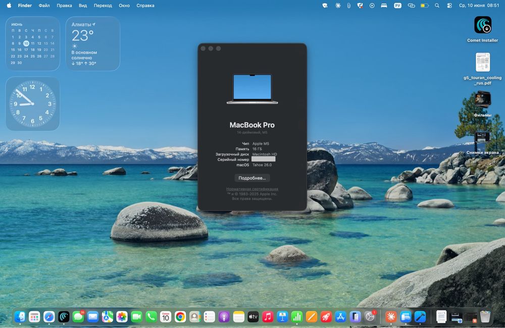505x328 pixels.
Task: Open the июнь calendar widget
Action: coord(32,43)
